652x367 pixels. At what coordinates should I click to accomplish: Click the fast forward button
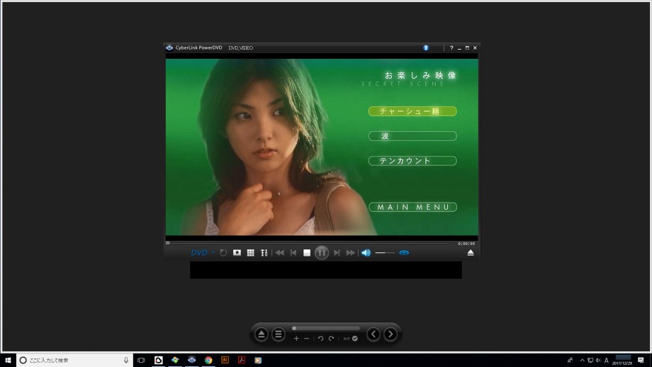coord(350,253)
